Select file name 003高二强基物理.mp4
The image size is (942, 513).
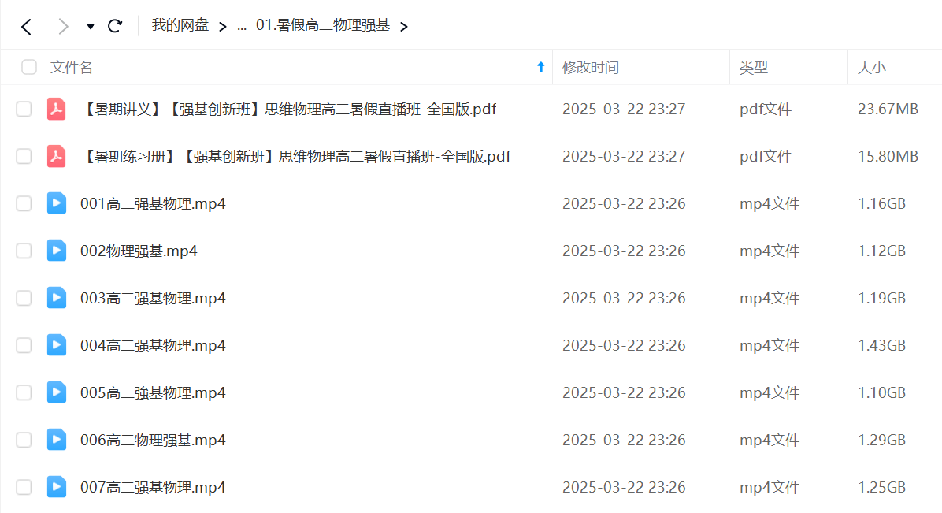(x=154, y=299)
